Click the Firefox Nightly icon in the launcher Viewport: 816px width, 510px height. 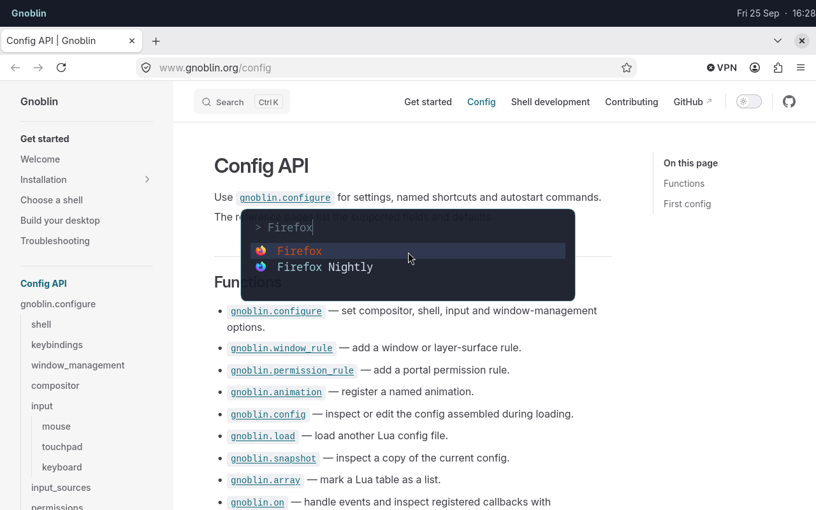pyautogui.click(x=261, y=266)
